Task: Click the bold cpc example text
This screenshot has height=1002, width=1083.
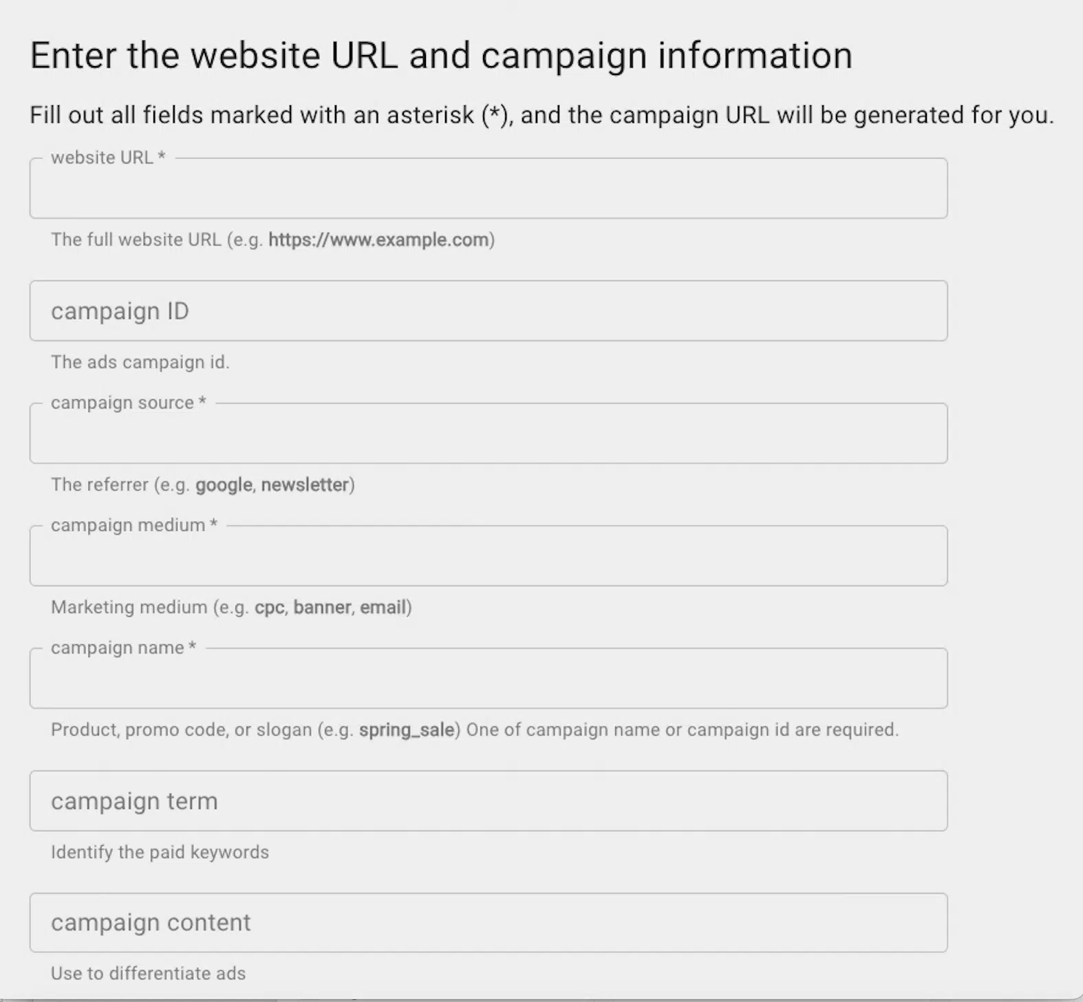Action: (x=270, y=607)
